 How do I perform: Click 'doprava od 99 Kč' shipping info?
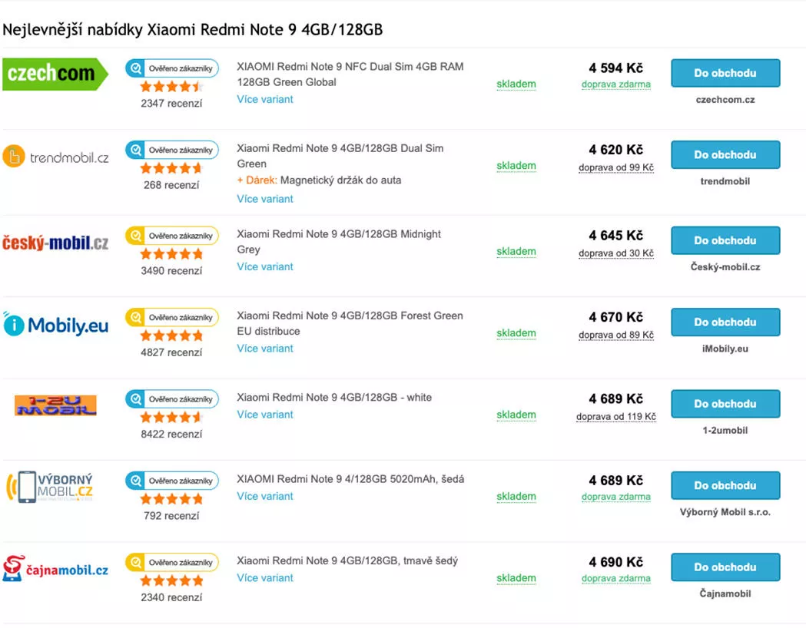(615, 167)
